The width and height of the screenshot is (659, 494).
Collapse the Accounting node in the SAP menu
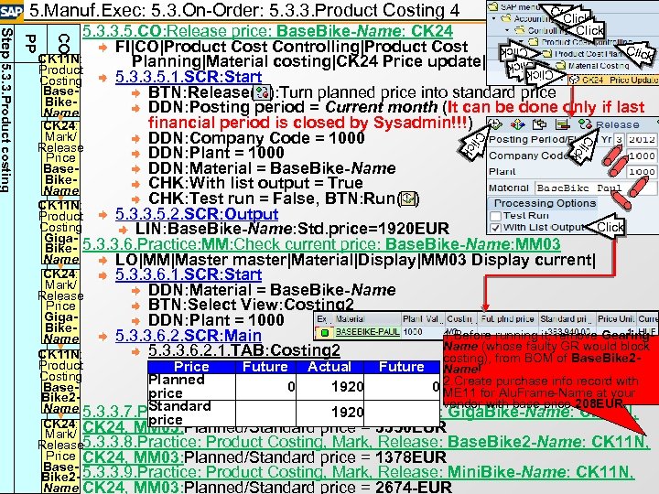click(x=494, y=18)
